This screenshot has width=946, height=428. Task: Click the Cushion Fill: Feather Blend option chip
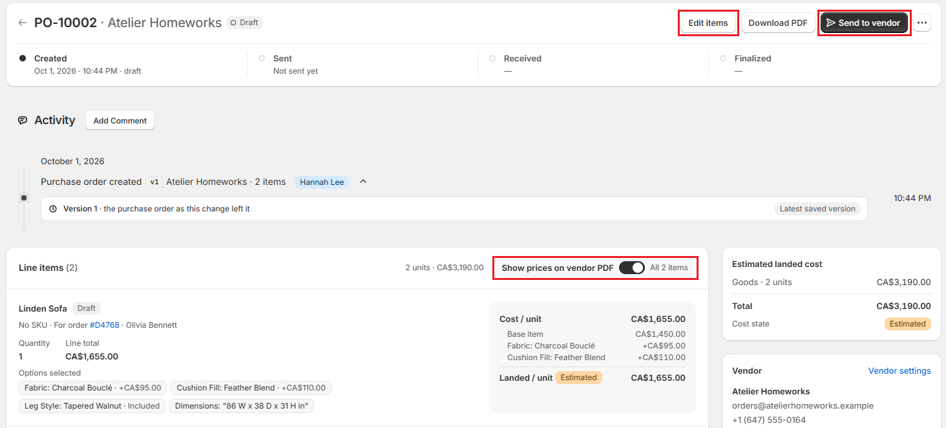[x=251, y=388]
